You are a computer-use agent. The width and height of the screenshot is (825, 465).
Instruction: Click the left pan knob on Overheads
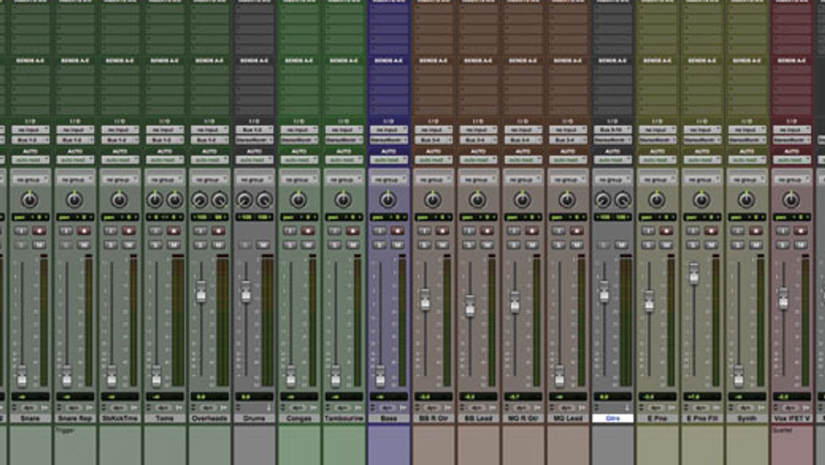pos(199,199)
